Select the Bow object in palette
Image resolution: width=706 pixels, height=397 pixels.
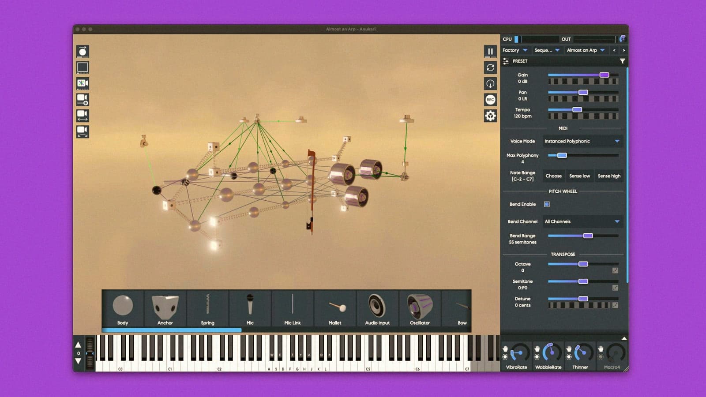[457, 309]
